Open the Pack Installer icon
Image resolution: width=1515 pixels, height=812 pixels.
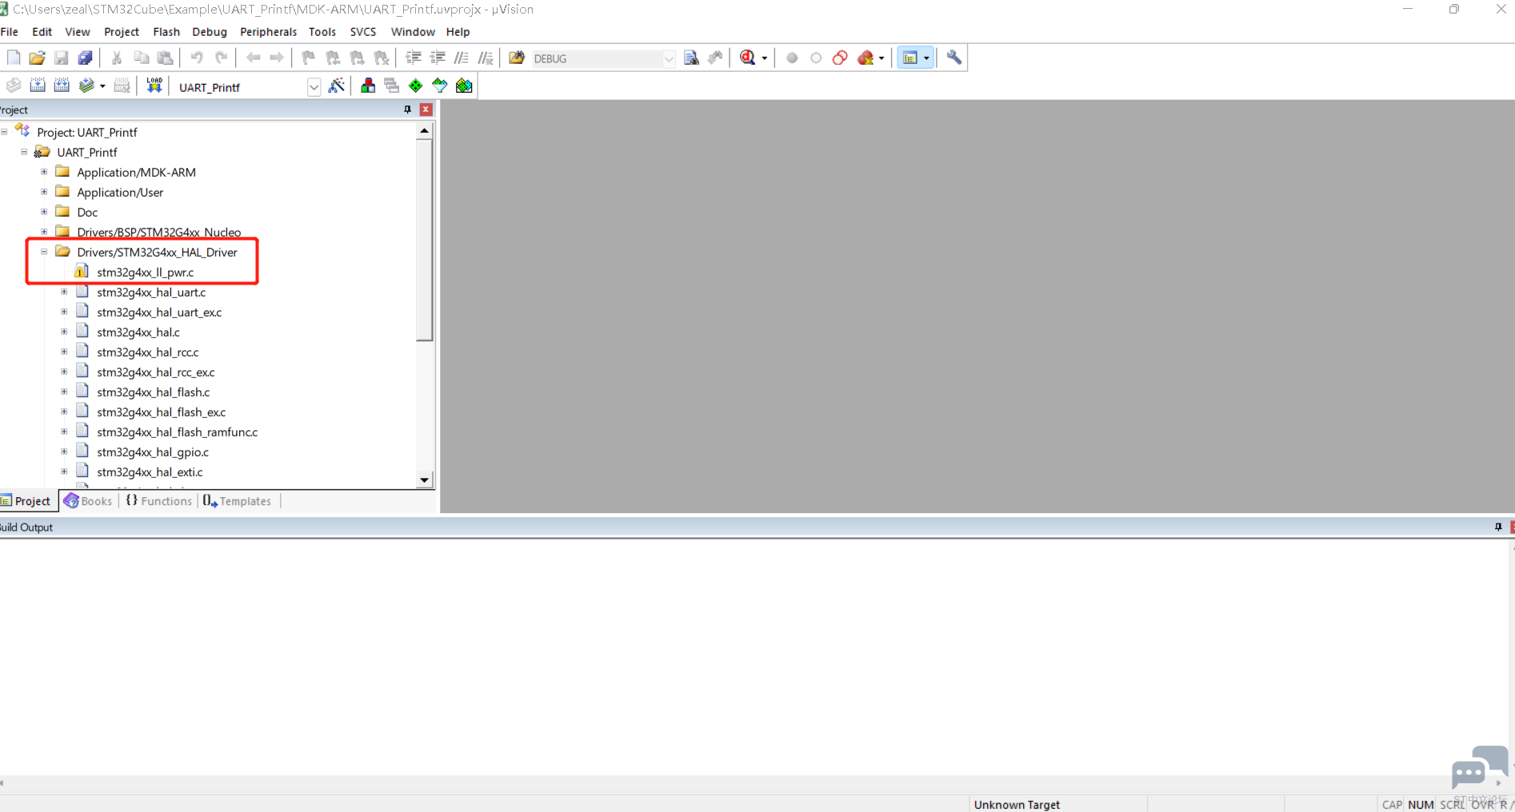[464, 86]
